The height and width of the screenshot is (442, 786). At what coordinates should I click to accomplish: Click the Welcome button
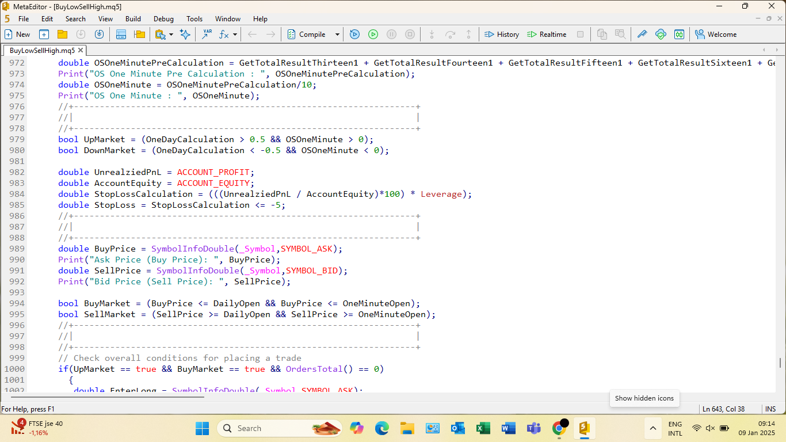[716, 35]
